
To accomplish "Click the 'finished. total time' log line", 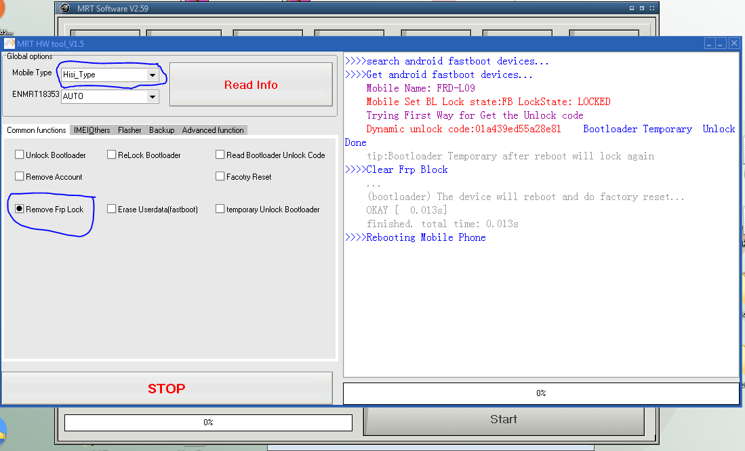I will (x=443, y=224).
